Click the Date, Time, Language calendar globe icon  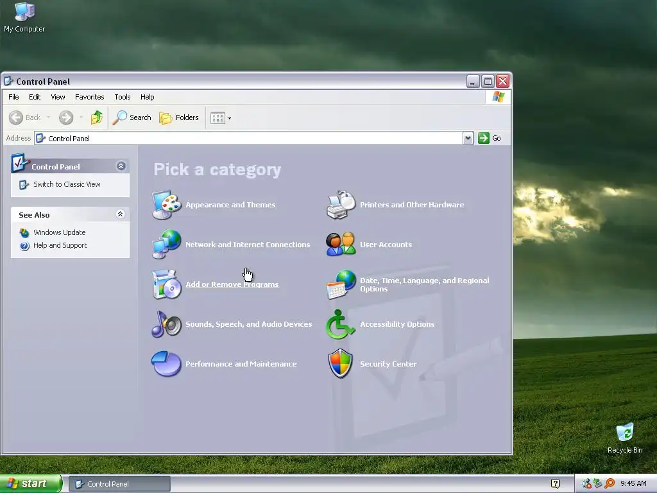341,284
